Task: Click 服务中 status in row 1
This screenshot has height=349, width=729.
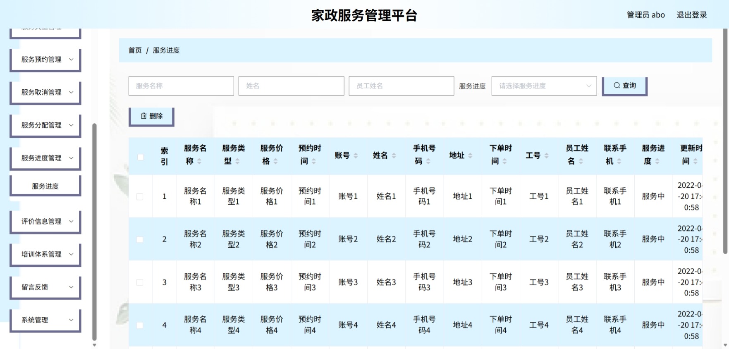Action: (653, 196)
